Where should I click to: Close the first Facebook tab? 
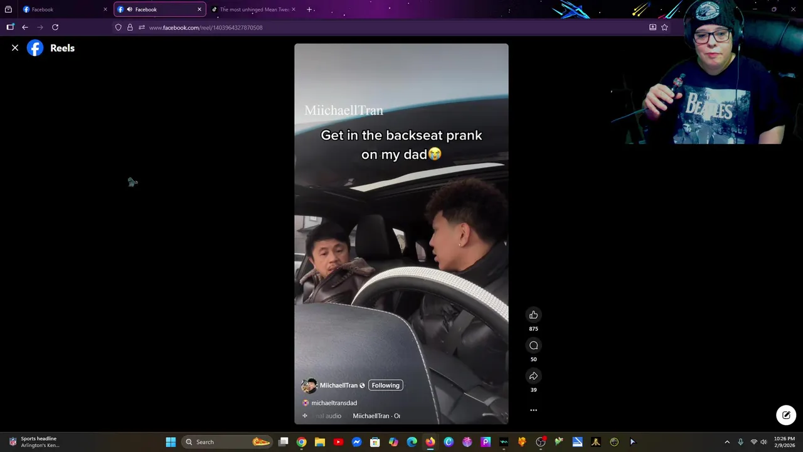pos(105,9)
